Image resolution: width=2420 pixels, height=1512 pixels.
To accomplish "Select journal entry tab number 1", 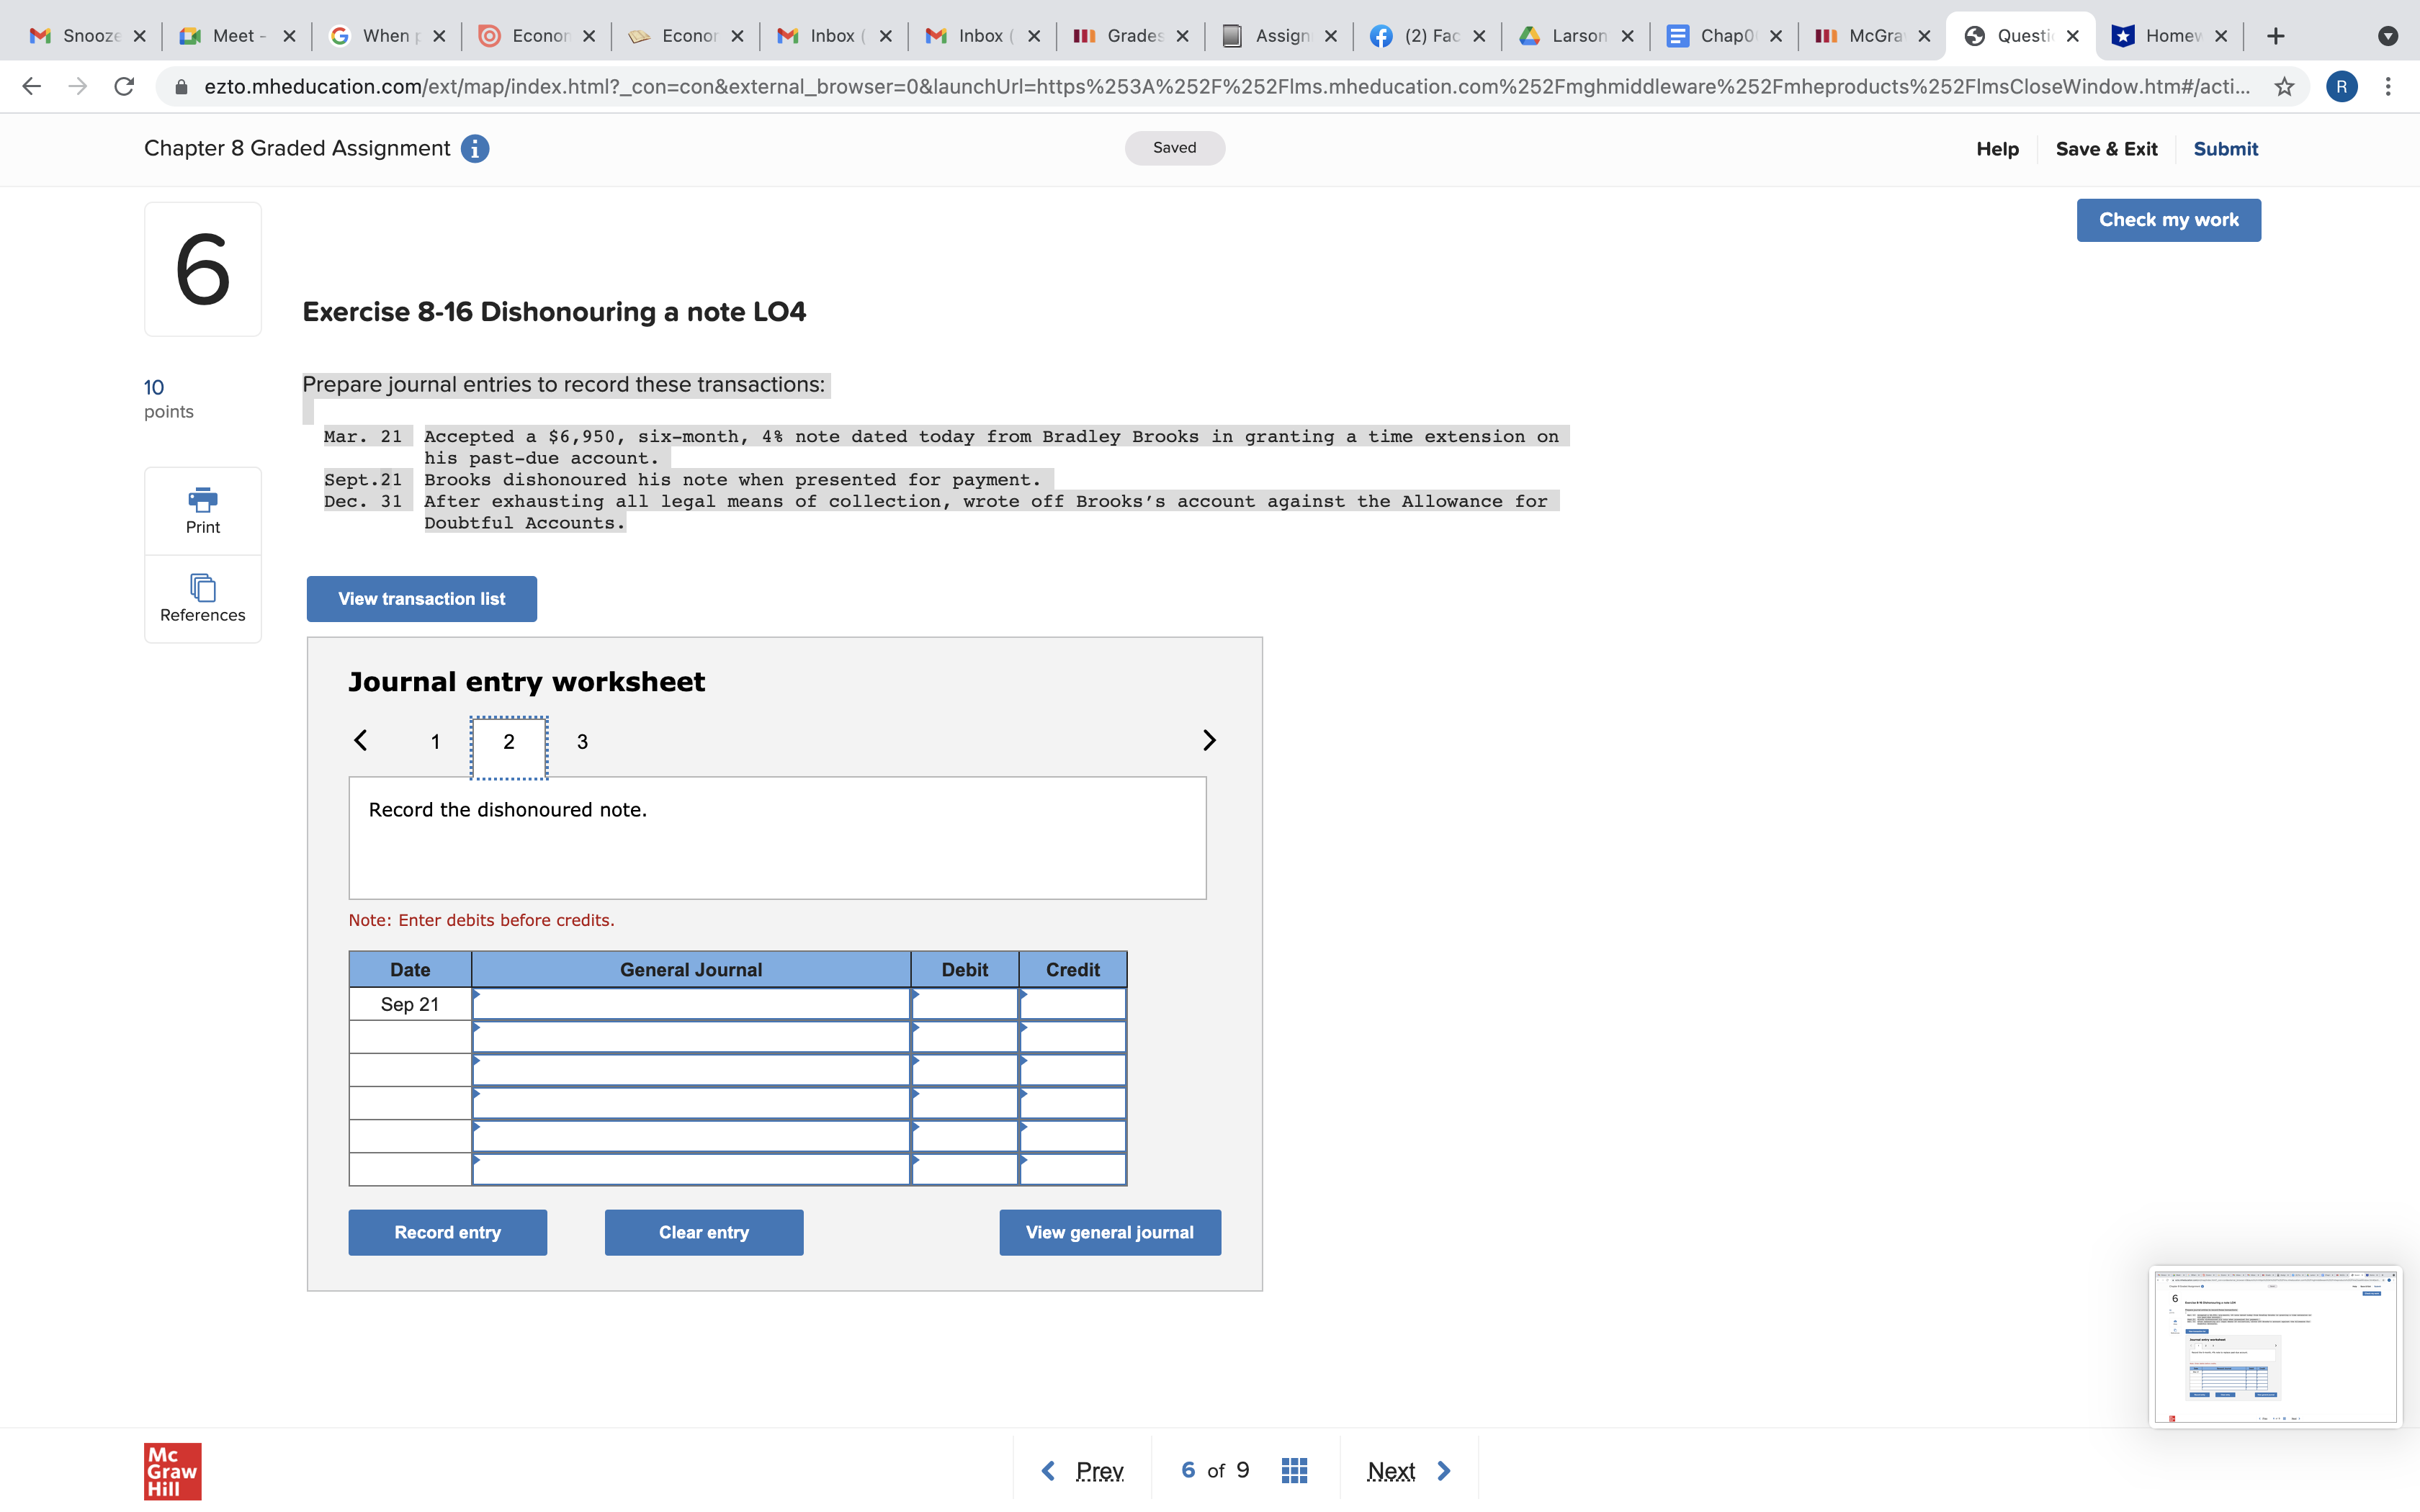I will (434, 739).
